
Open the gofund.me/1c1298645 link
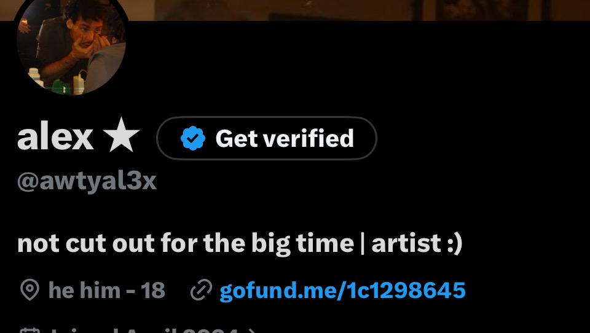pos(342,291)
